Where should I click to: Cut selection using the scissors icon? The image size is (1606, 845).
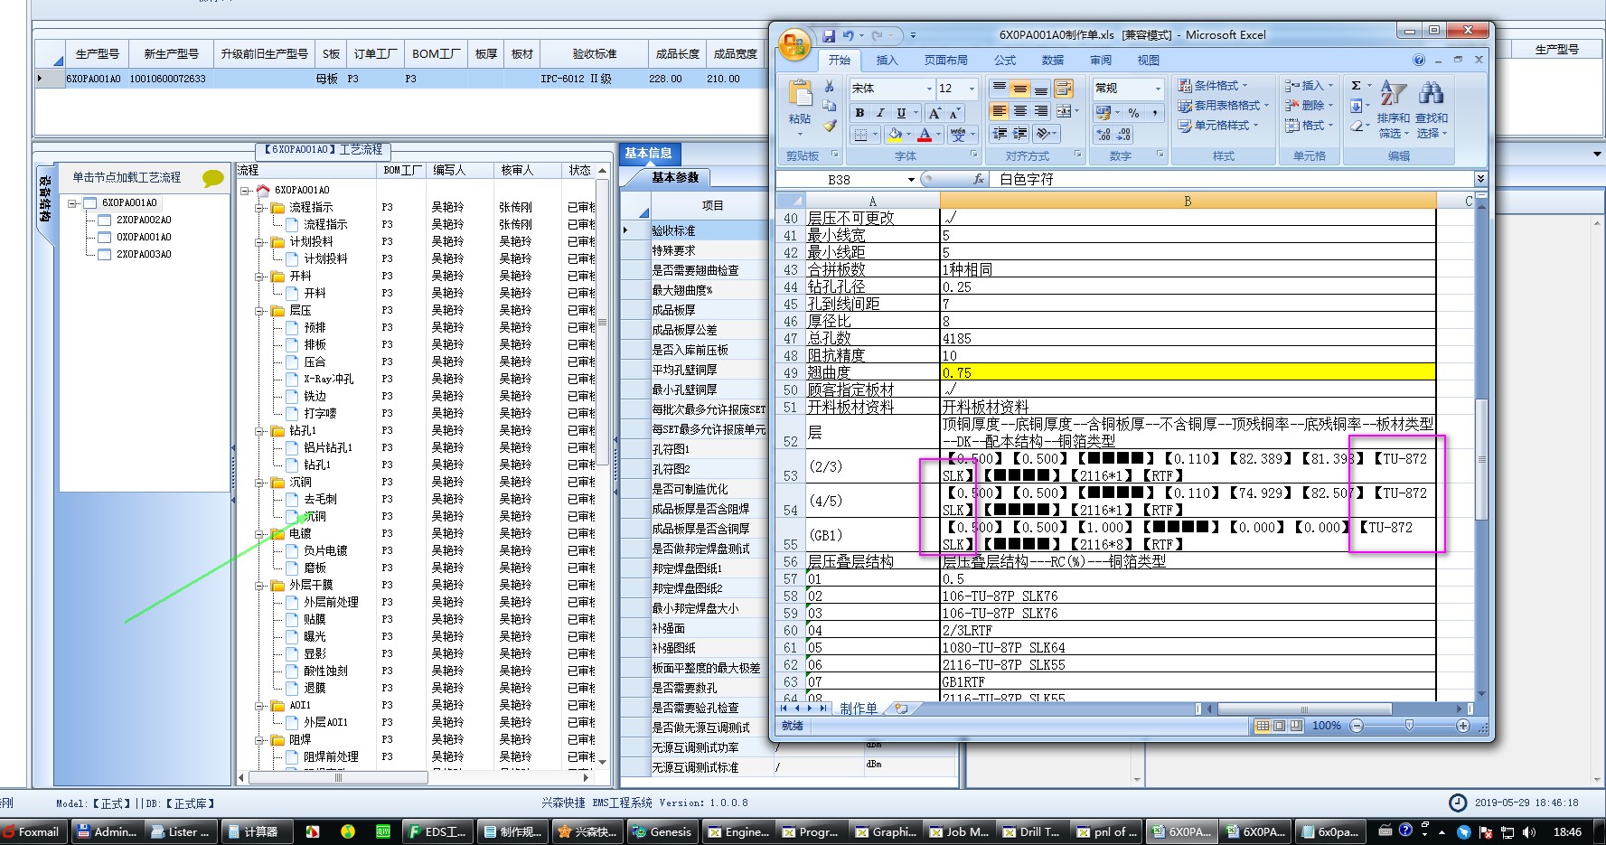click(x=829, y=87)
